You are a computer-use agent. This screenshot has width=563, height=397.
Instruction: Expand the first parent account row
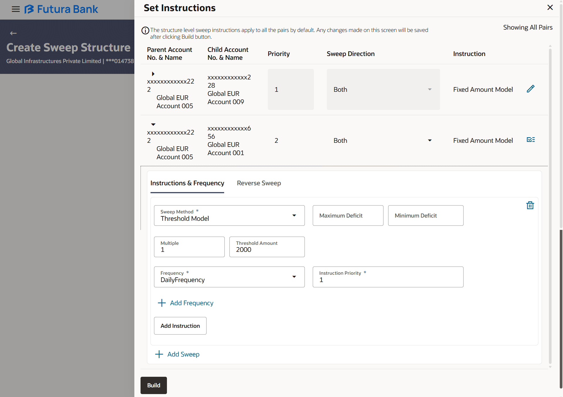pos(153,74)
